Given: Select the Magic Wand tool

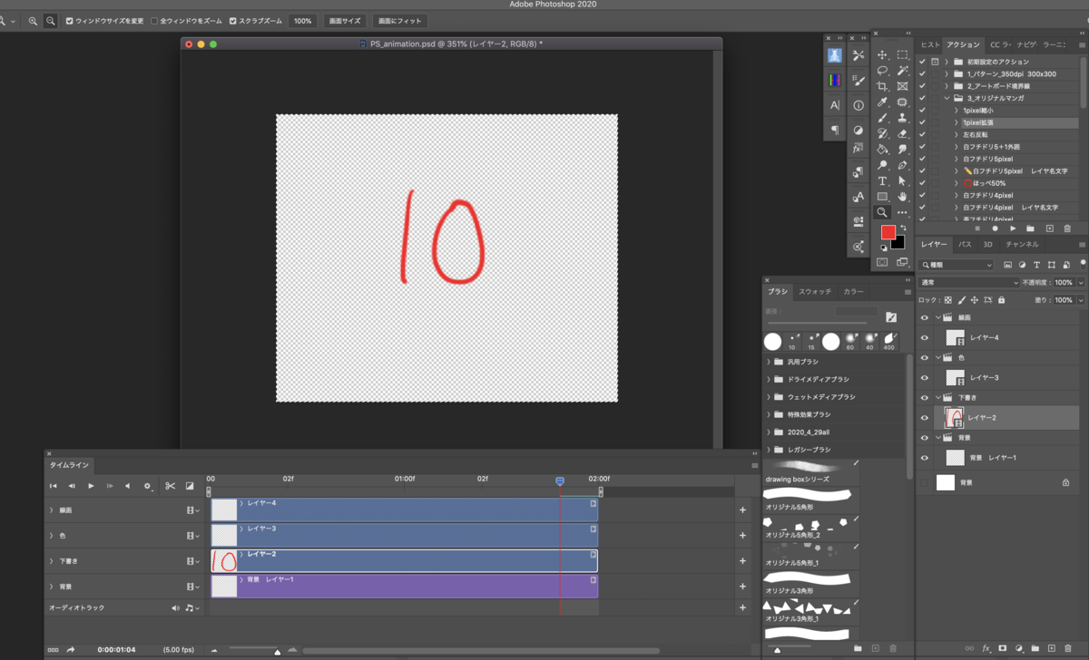Looking at the screenshot, I should [x=902, y=71].
